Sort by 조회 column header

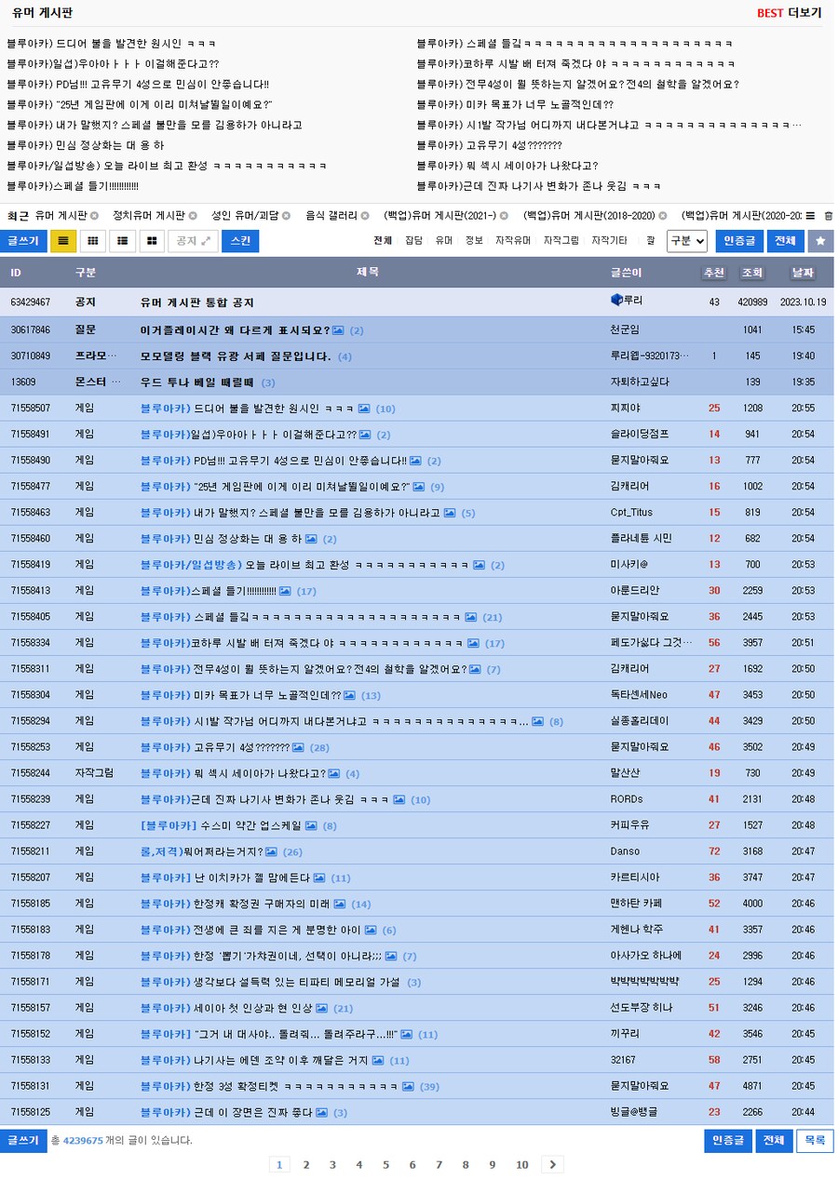pyautogui.click(x=752, y=273)
